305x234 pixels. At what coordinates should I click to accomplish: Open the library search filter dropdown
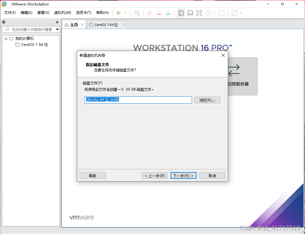pos(57,30)
